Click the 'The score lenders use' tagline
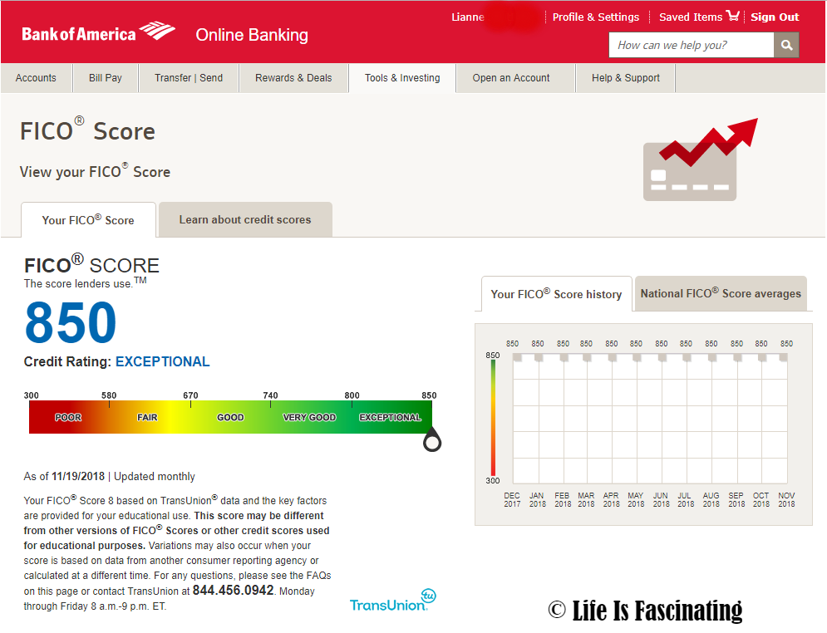 click(x=85, y=283)
